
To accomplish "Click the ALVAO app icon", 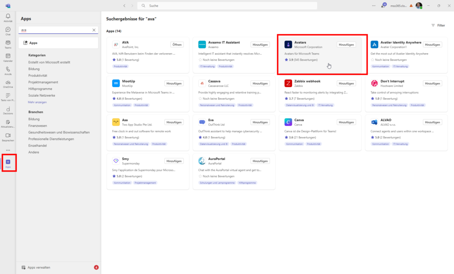I will pos(374,122).
